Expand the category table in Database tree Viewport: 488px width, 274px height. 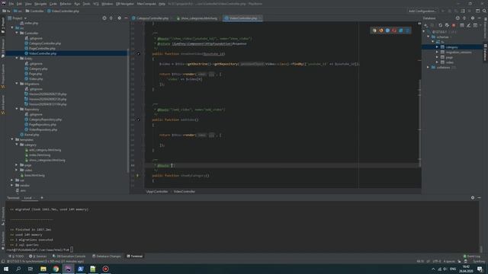tap(437, 47)
